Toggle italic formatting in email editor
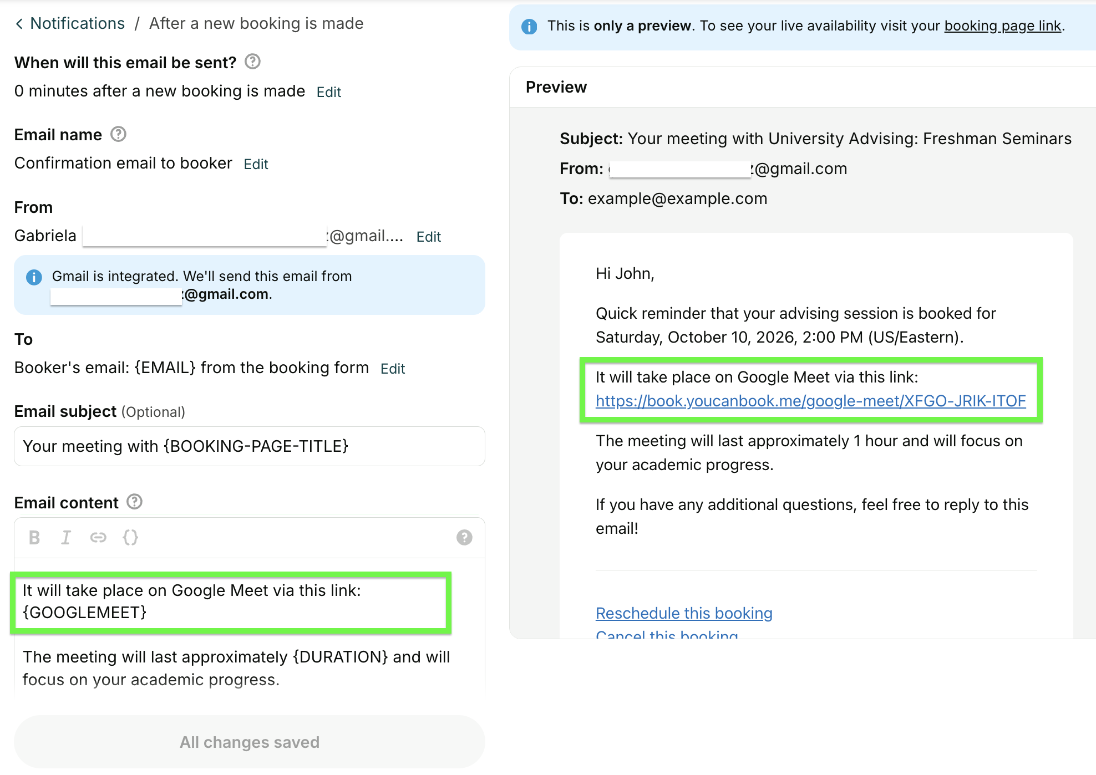The height and width of the screenshot is (775, 1096). click(x=66, y=537)
